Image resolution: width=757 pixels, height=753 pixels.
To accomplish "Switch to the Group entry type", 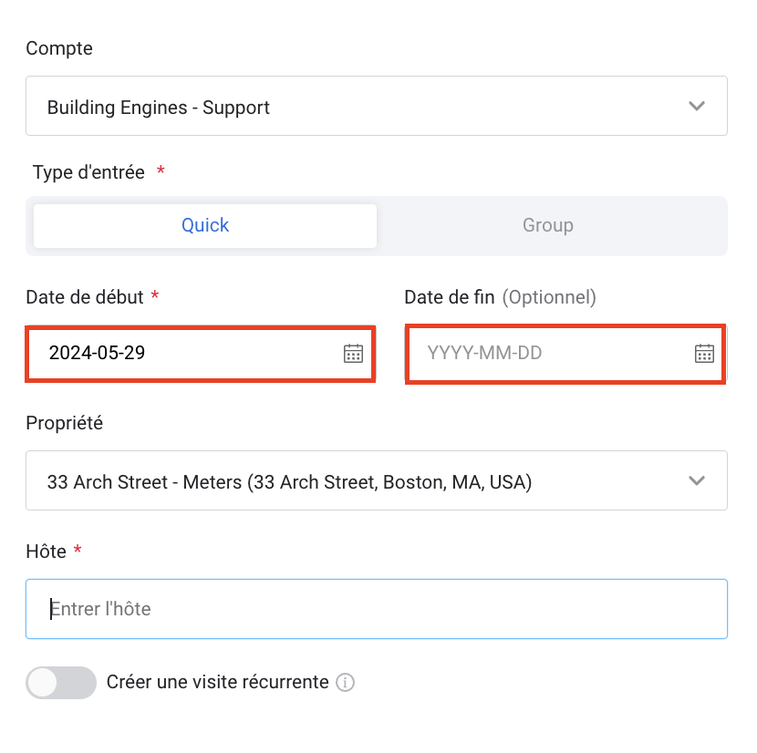I will pyautogui.click(x=548, y=226).
